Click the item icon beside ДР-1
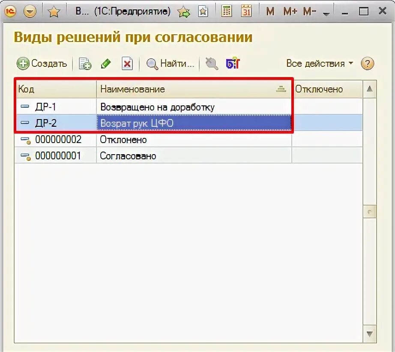This screenshot has width=395, height=352. [25, 107]
